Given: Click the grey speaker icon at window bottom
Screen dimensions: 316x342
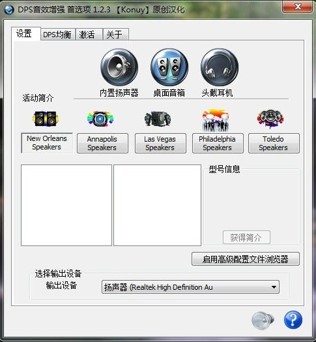Looking at the screenshot, I should pos(263,320).
